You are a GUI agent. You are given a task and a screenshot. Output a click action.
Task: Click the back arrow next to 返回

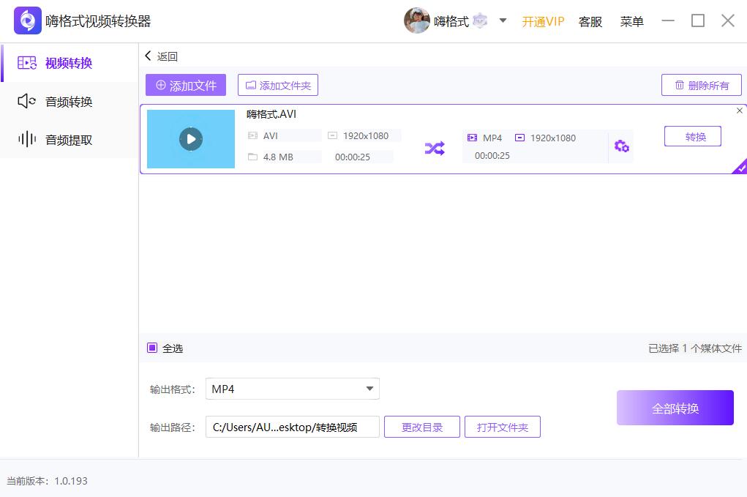149,56
